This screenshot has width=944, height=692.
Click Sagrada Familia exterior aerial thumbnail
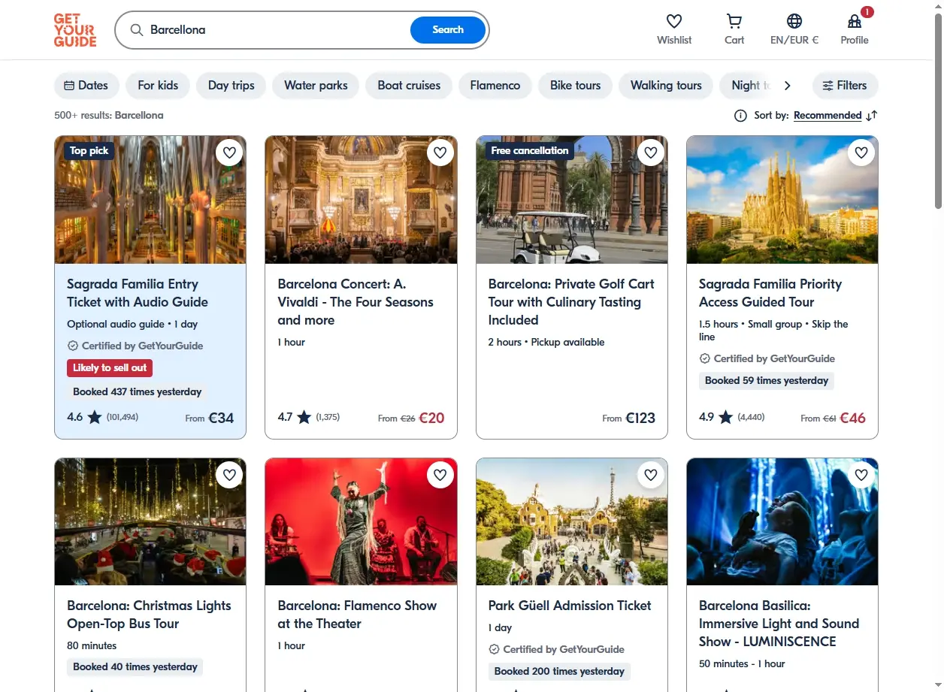pyautogui.click(x=782, y=200)
